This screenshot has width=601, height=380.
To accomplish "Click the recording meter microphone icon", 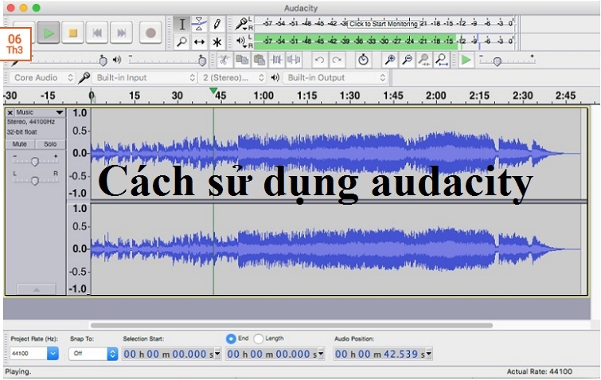I will click(x=241, y=24).
